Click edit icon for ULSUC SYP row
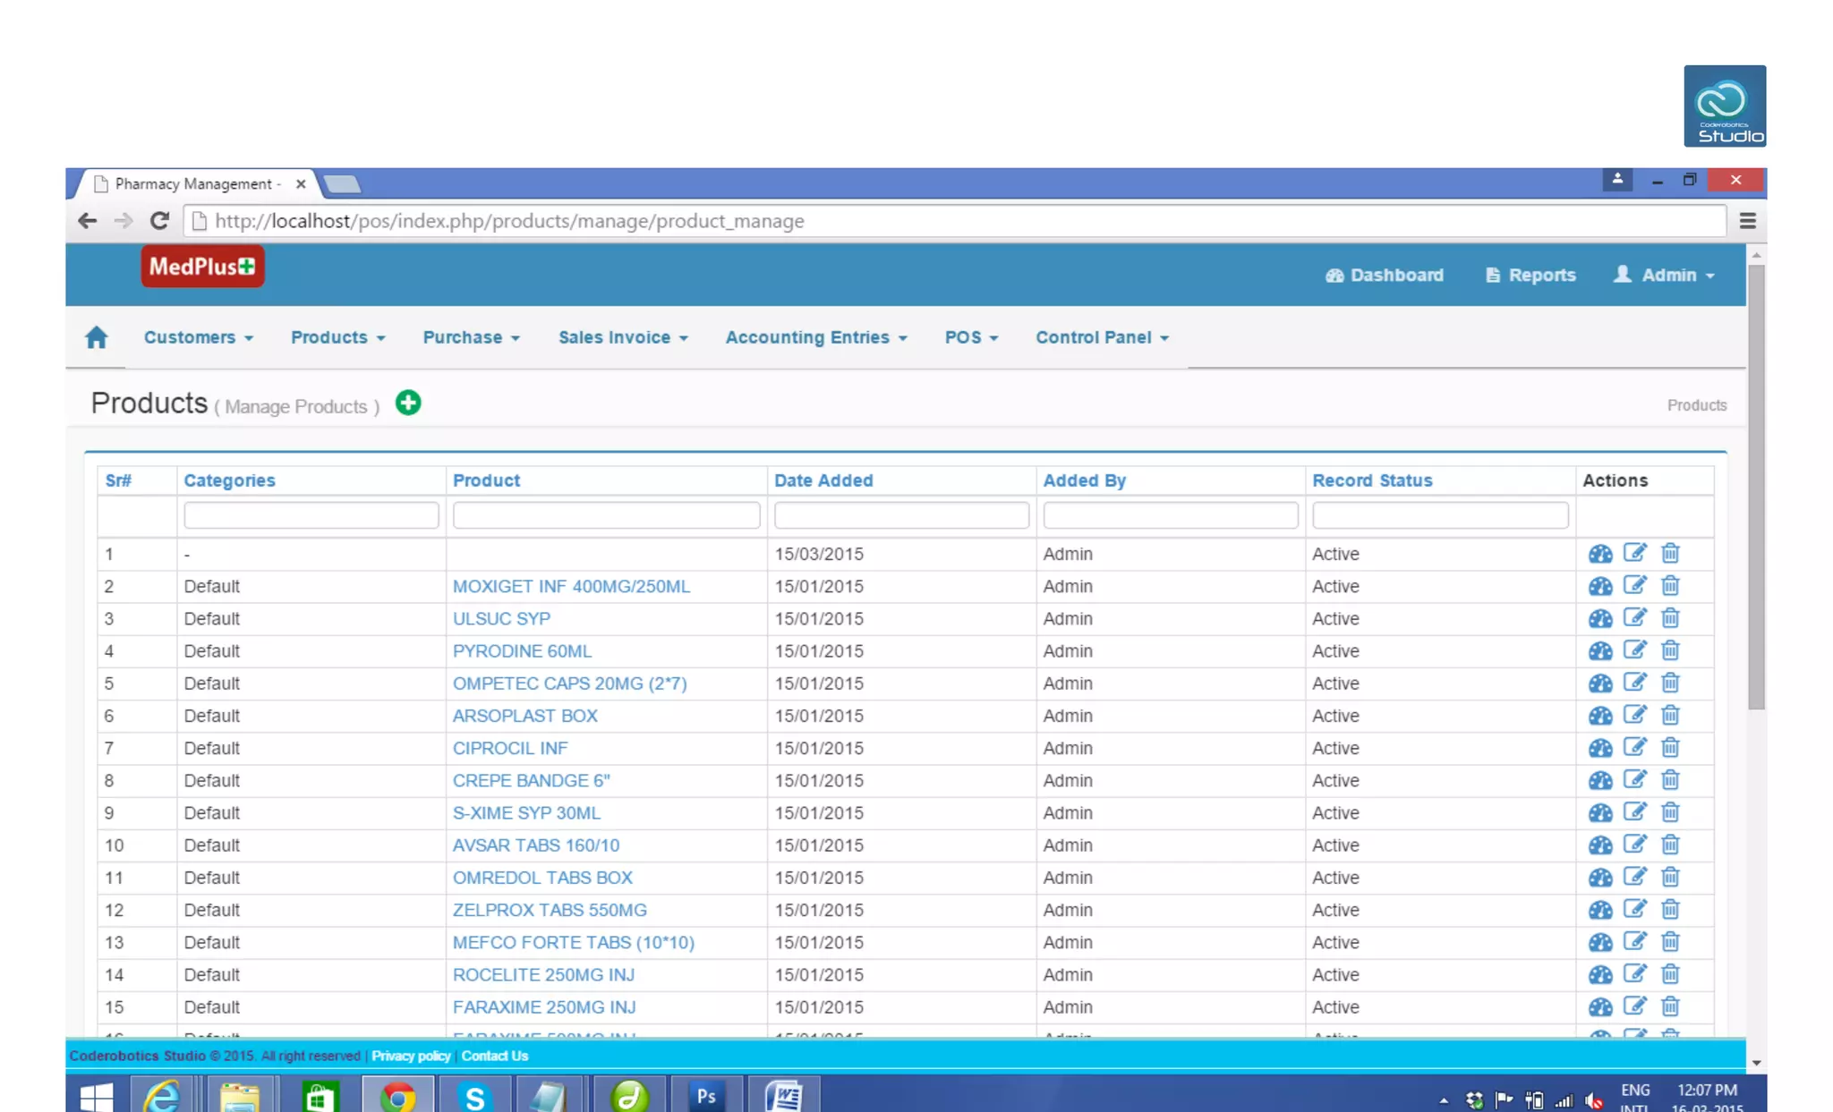 tap(1634, 617)
